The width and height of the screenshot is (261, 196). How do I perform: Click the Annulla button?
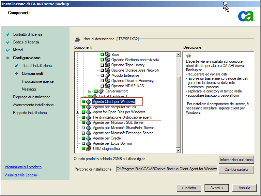[x=244, y=188]
